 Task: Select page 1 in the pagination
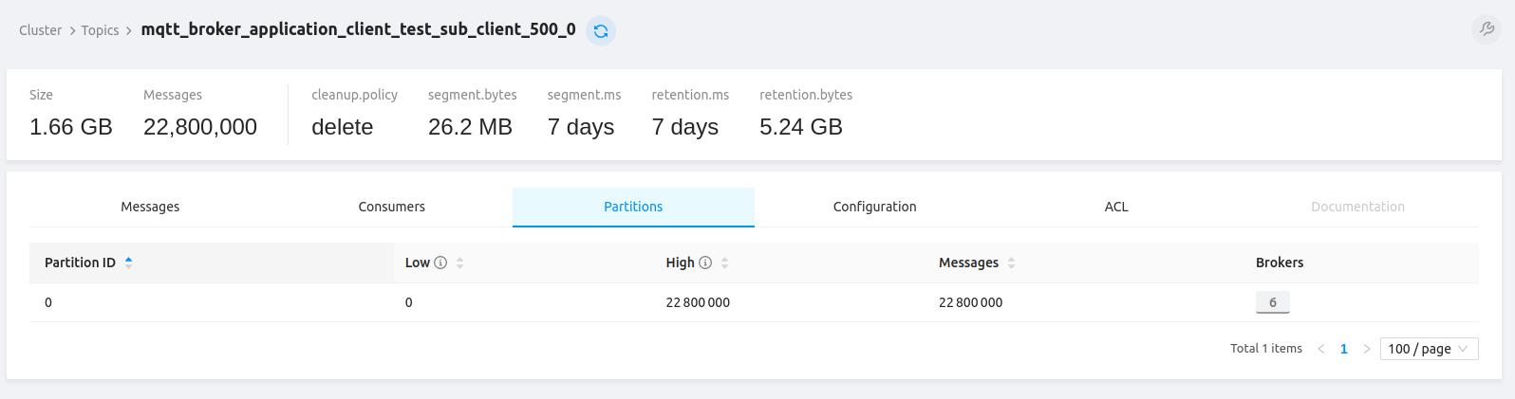(x=1343, y=349)
